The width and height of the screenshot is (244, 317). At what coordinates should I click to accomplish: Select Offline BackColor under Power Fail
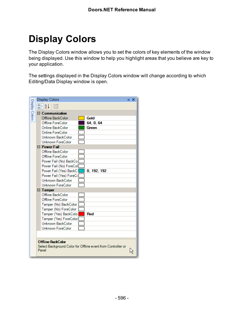click(59, 152)
